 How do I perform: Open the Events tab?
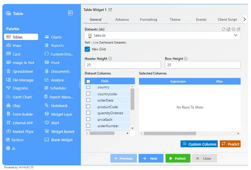tap(201, 20)
